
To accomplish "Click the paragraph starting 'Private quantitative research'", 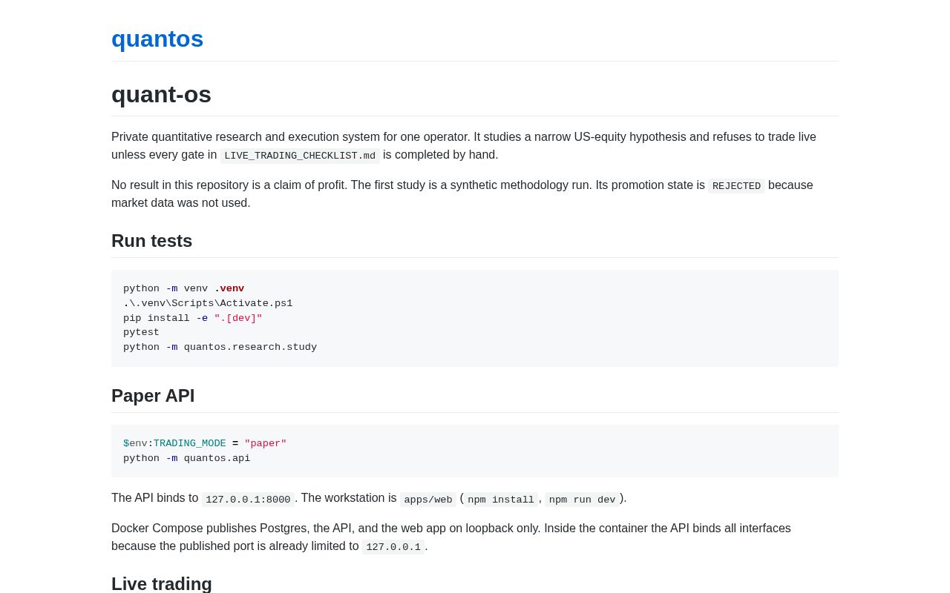I will point(475,146).
